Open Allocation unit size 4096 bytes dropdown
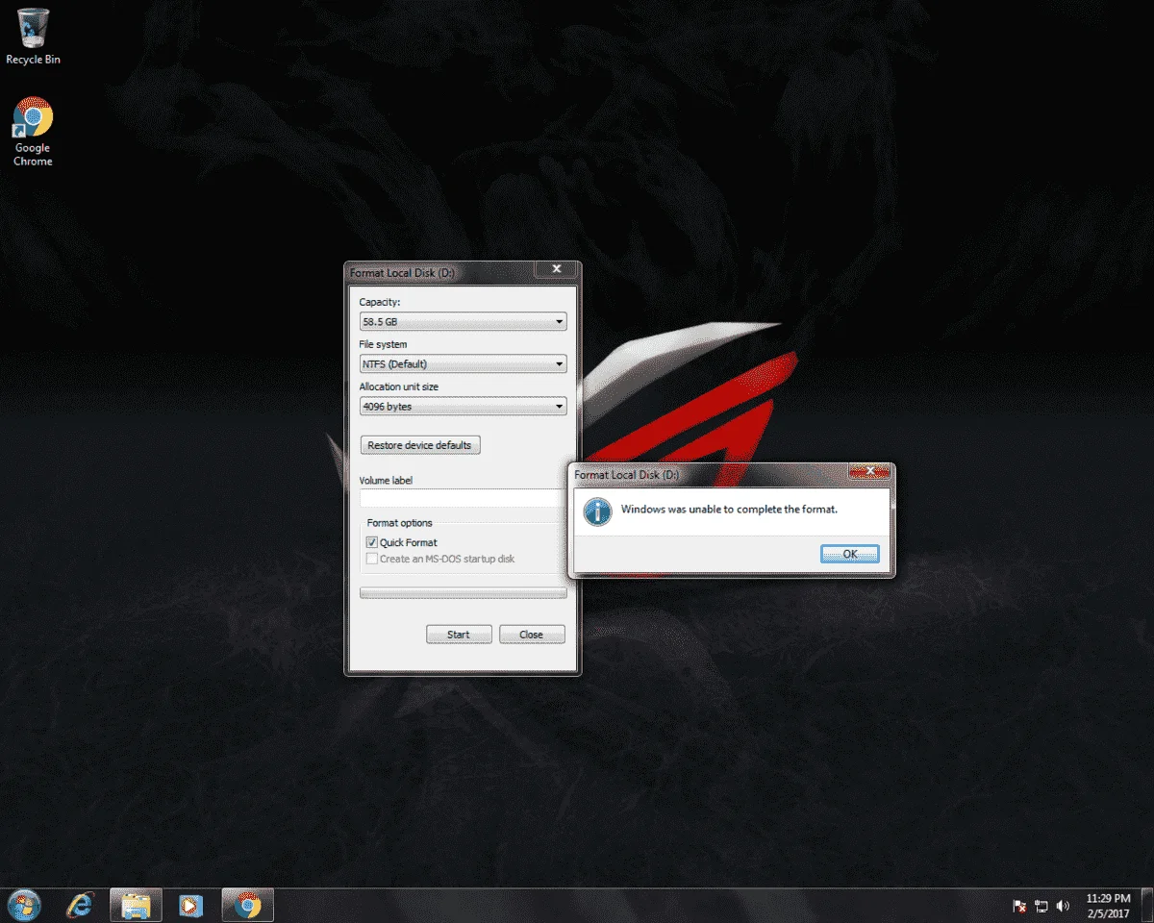Image resolution: width=1154 pixels, height=923 pixels. point(463,407)
